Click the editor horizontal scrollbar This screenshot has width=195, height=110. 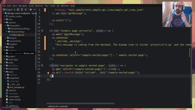pyautogui.click(x=80, y=103)
